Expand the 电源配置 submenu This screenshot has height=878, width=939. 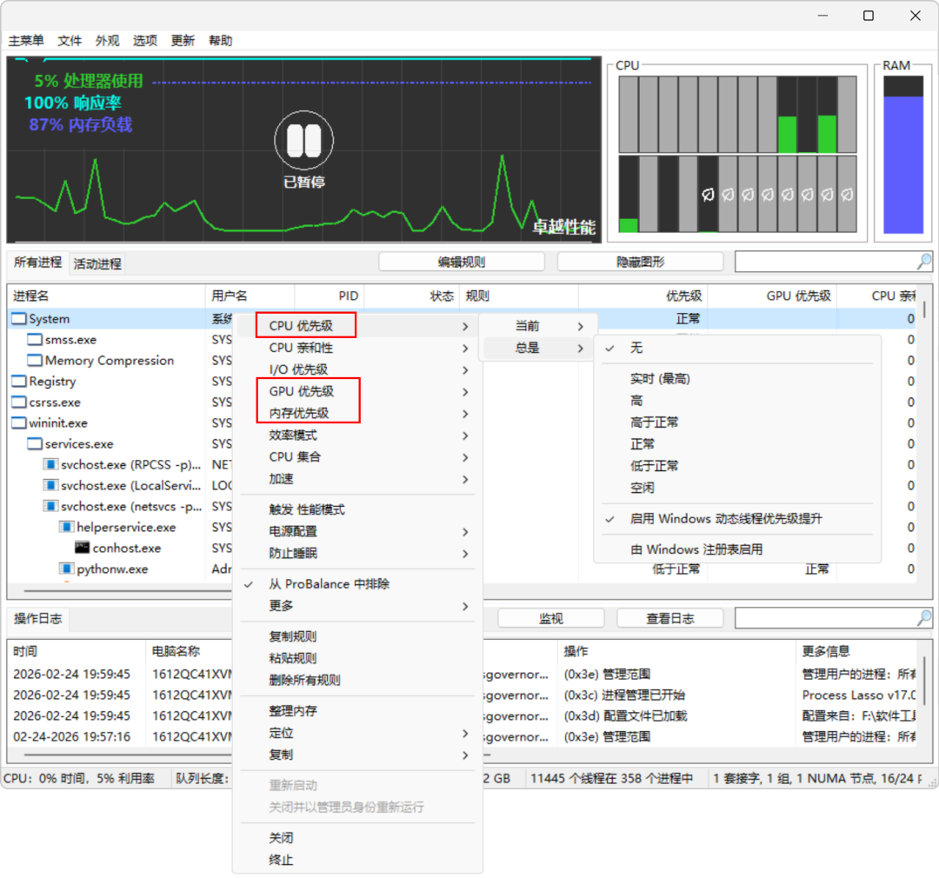pos(357,531)
